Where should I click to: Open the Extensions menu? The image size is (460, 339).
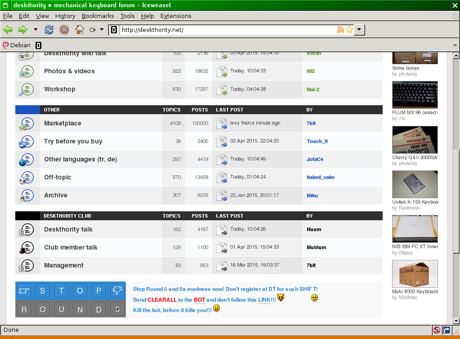pos(176,16)
